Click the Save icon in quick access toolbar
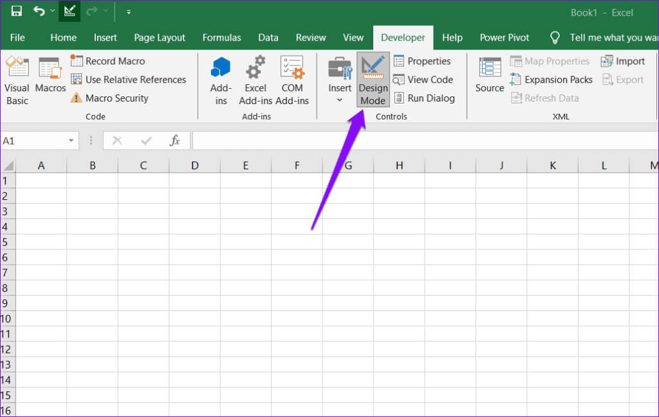This screenshot has height=417, width=659. point(16,12)
